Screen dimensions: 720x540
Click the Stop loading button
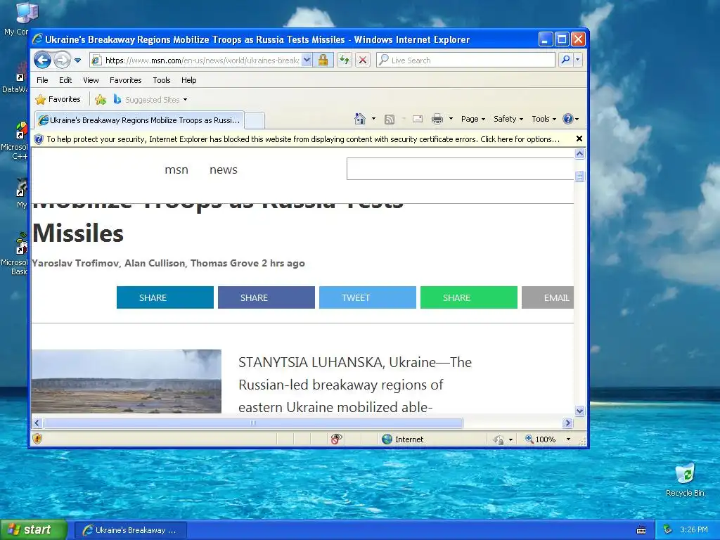point(363,60)
